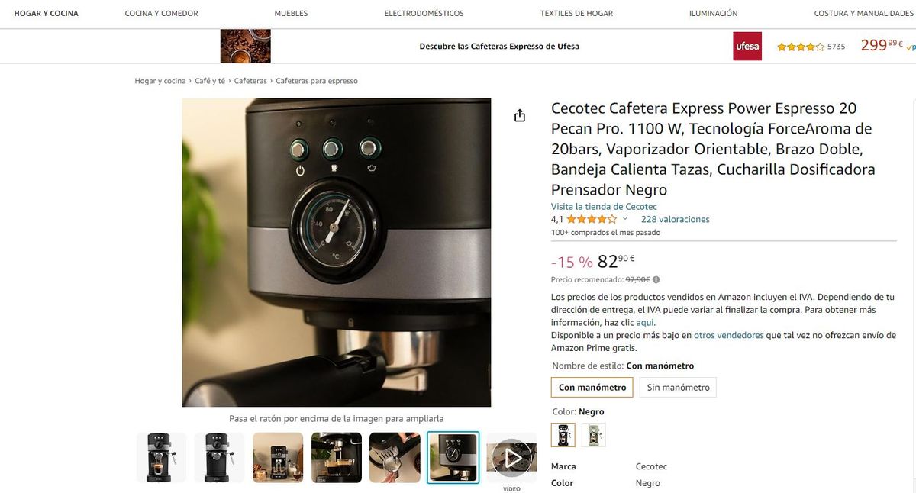Expand the rating breakdown dropdown arrow

click(625, 219)
